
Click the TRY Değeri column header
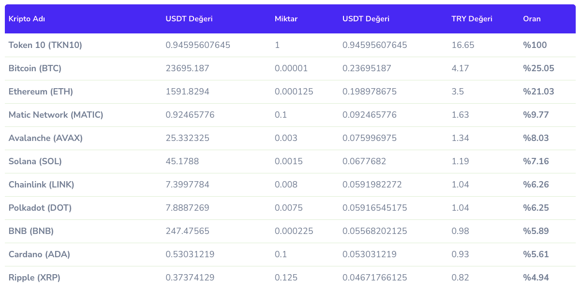tap(472, 19)
